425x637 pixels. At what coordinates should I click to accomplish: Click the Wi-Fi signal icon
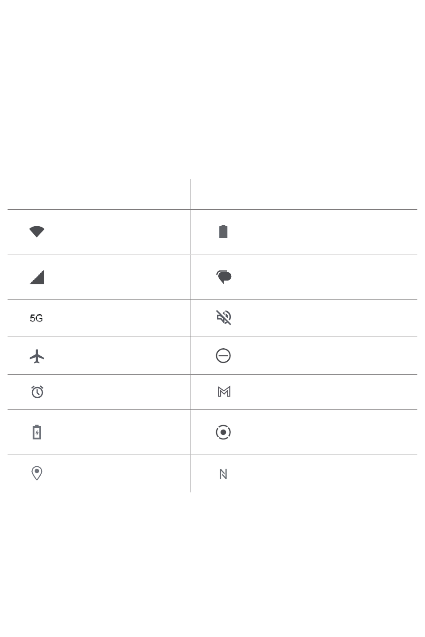click(37, 232)
